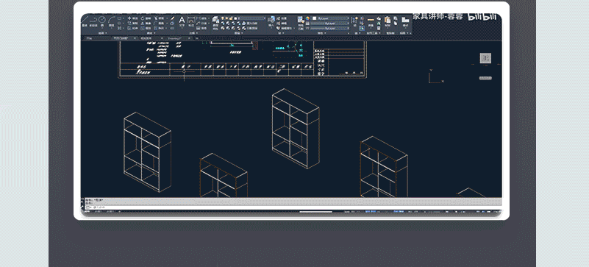Click the Create block button
The width and height of the screenshot is (589, 267).
(282, 18)
